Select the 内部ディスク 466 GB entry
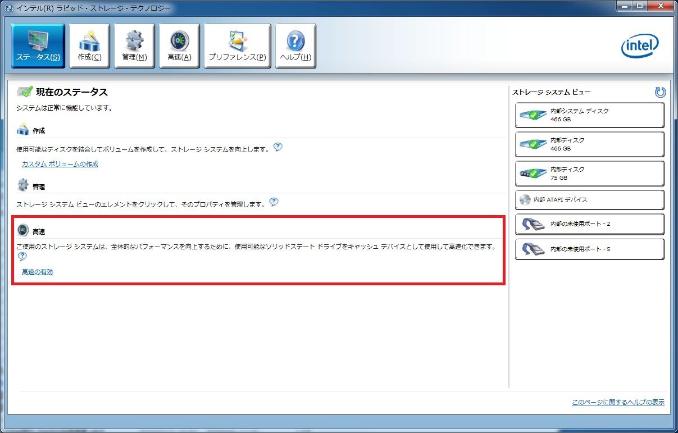This screenshot has width=678, height=433. pos(589,144)
